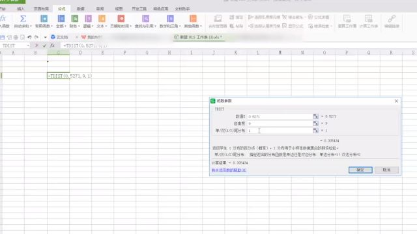Click range picker icon for 尾分布 field
417x234 pixels.
(x=315, y=131)
